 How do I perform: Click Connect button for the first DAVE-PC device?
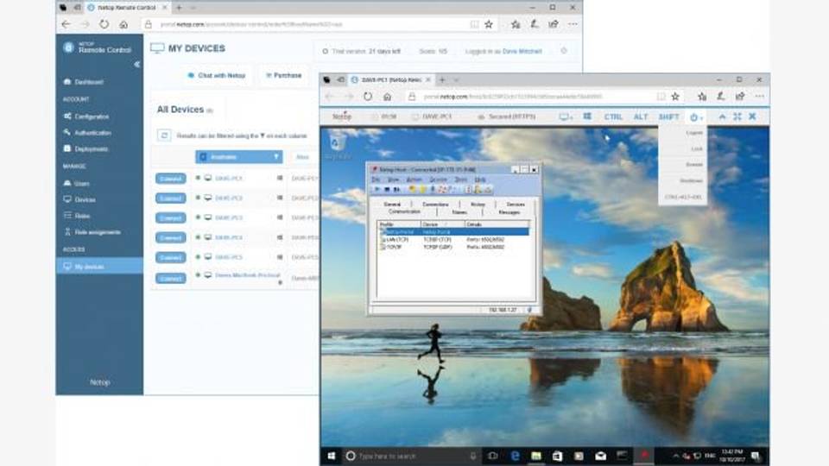[170, 179]
